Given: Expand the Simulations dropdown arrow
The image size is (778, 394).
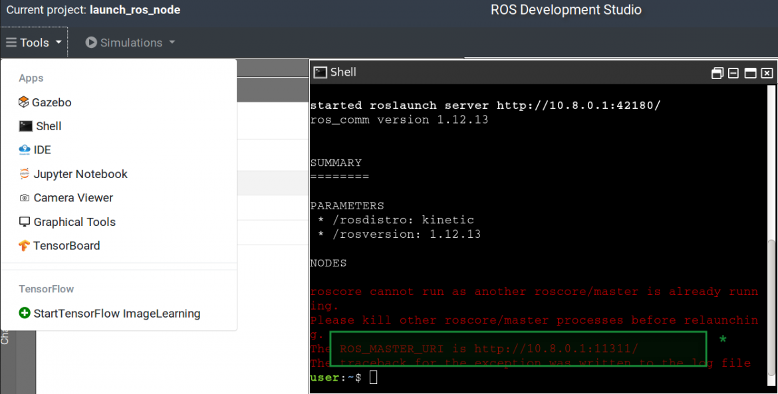Looking at the screenshot, I should [x=172, y=43].
